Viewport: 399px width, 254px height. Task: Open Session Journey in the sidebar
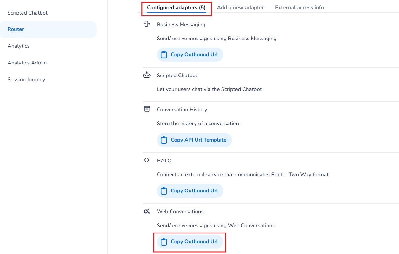coord(26,80)
